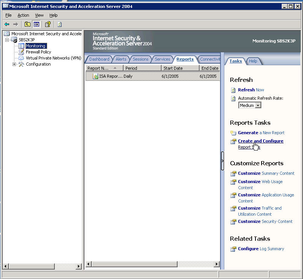303x279 pixels.
Task: Switch to the Alerts tab
Action: click(x=121, y=59)
